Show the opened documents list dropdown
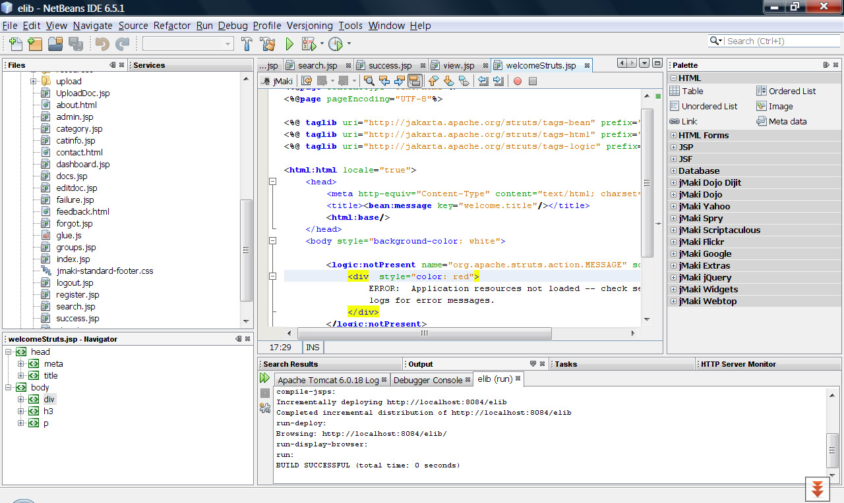Image resolution: width=844 pixels, height=503 pixels. point(644,63)
